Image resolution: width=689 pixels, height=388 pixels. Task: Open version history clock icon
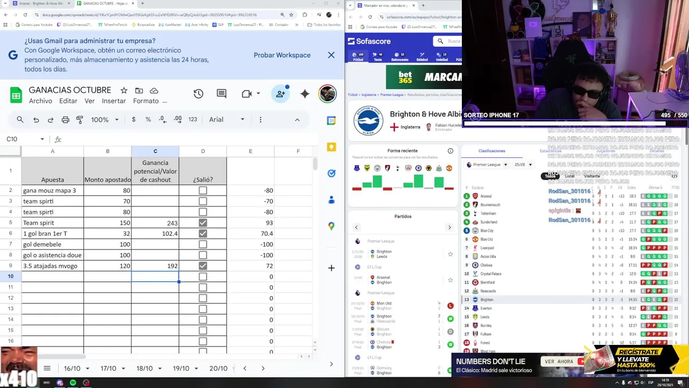(x=199, y=94)
